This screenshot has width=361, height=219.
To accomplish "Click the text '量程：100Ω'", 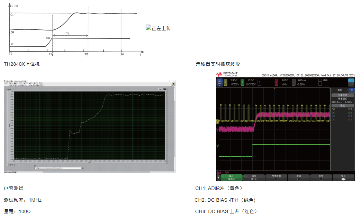I will tap(17, 211).
